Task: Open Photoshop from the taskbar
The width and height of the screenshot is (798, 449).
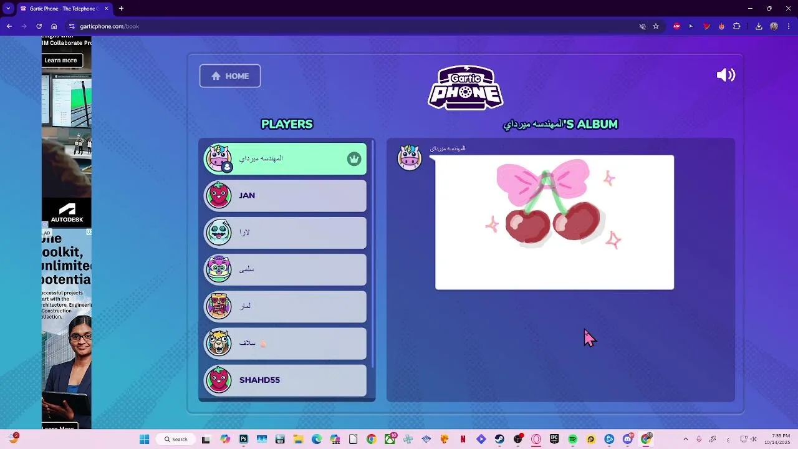Action: 243,440
